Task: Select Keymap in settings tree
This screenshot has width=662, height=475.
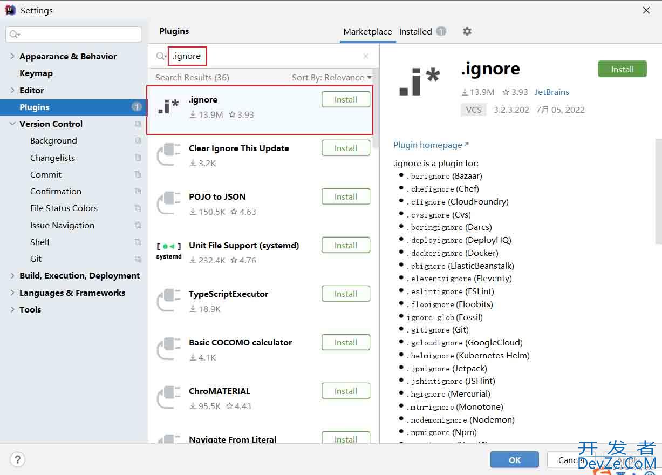Action: coord(36,73)
